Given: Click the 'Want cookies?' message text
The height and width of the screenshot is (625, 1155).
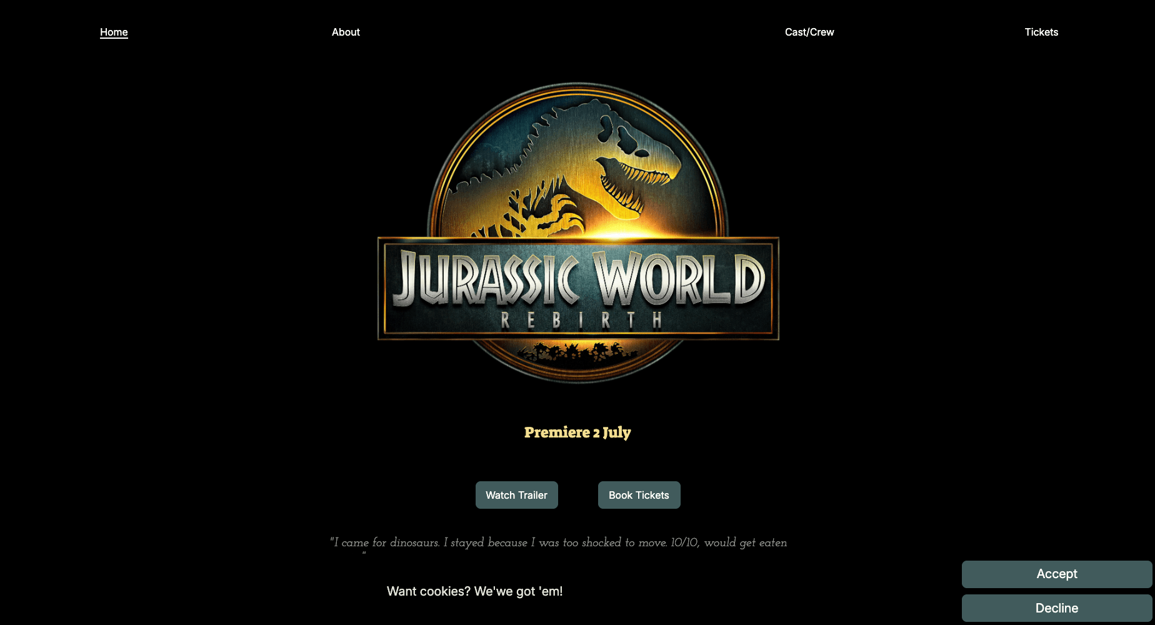Looking at the screenshot, I should (475, 591).
